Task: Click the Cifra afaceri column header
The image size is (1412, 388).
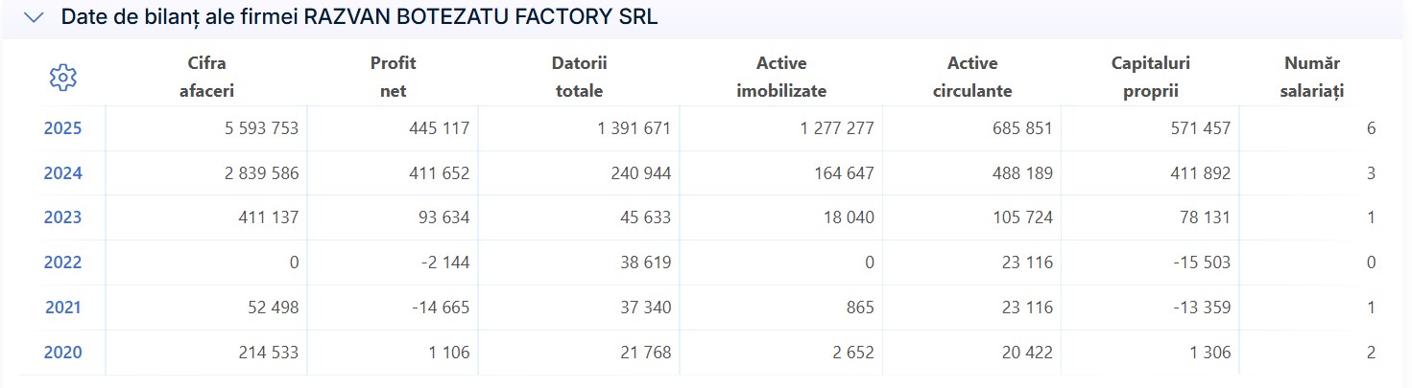Action: pos(206,78)
